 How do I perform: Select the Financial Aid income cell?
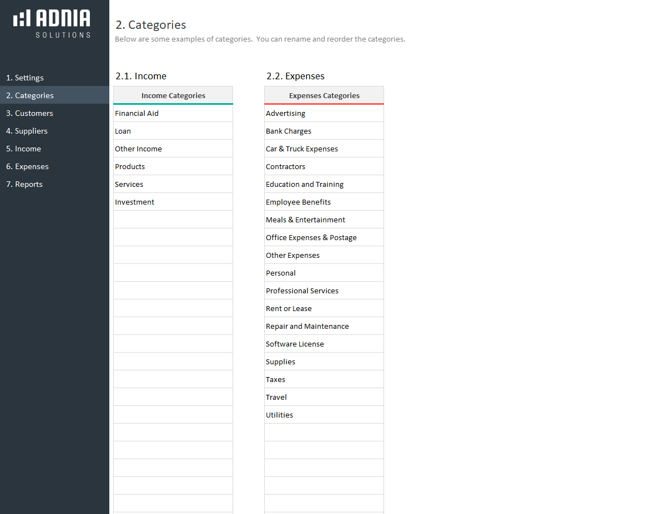click(x=173, y=113)
